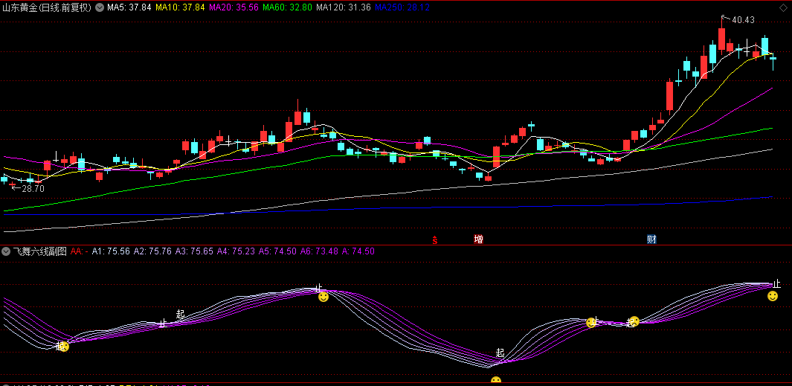Click the smiley at the sub-chart's bottom edge
792x386 pixels.
tap(496, 382)
